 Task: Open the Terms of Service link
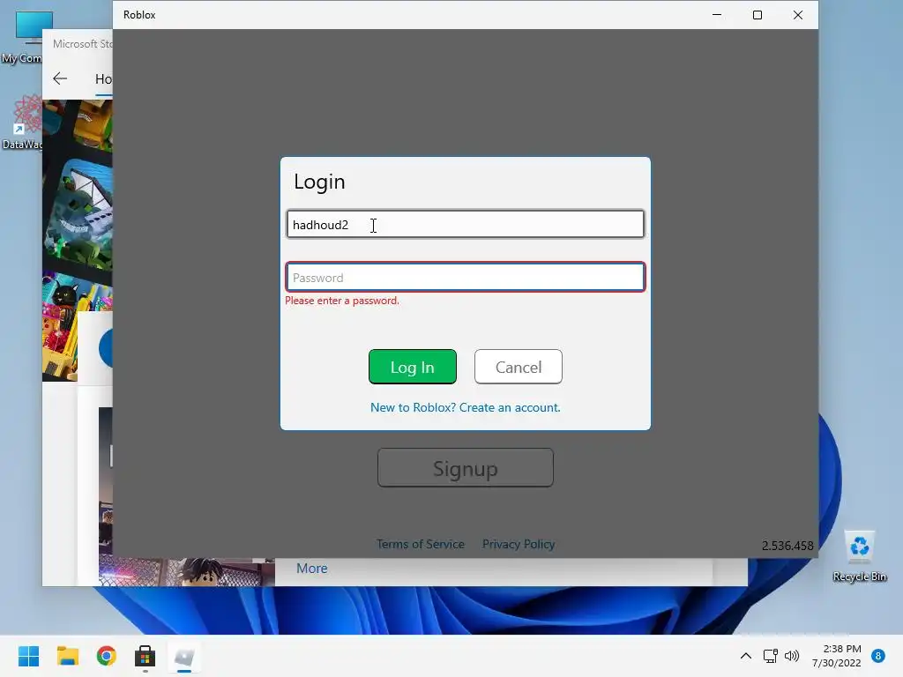pyautogui.click(x=421, y=544)
